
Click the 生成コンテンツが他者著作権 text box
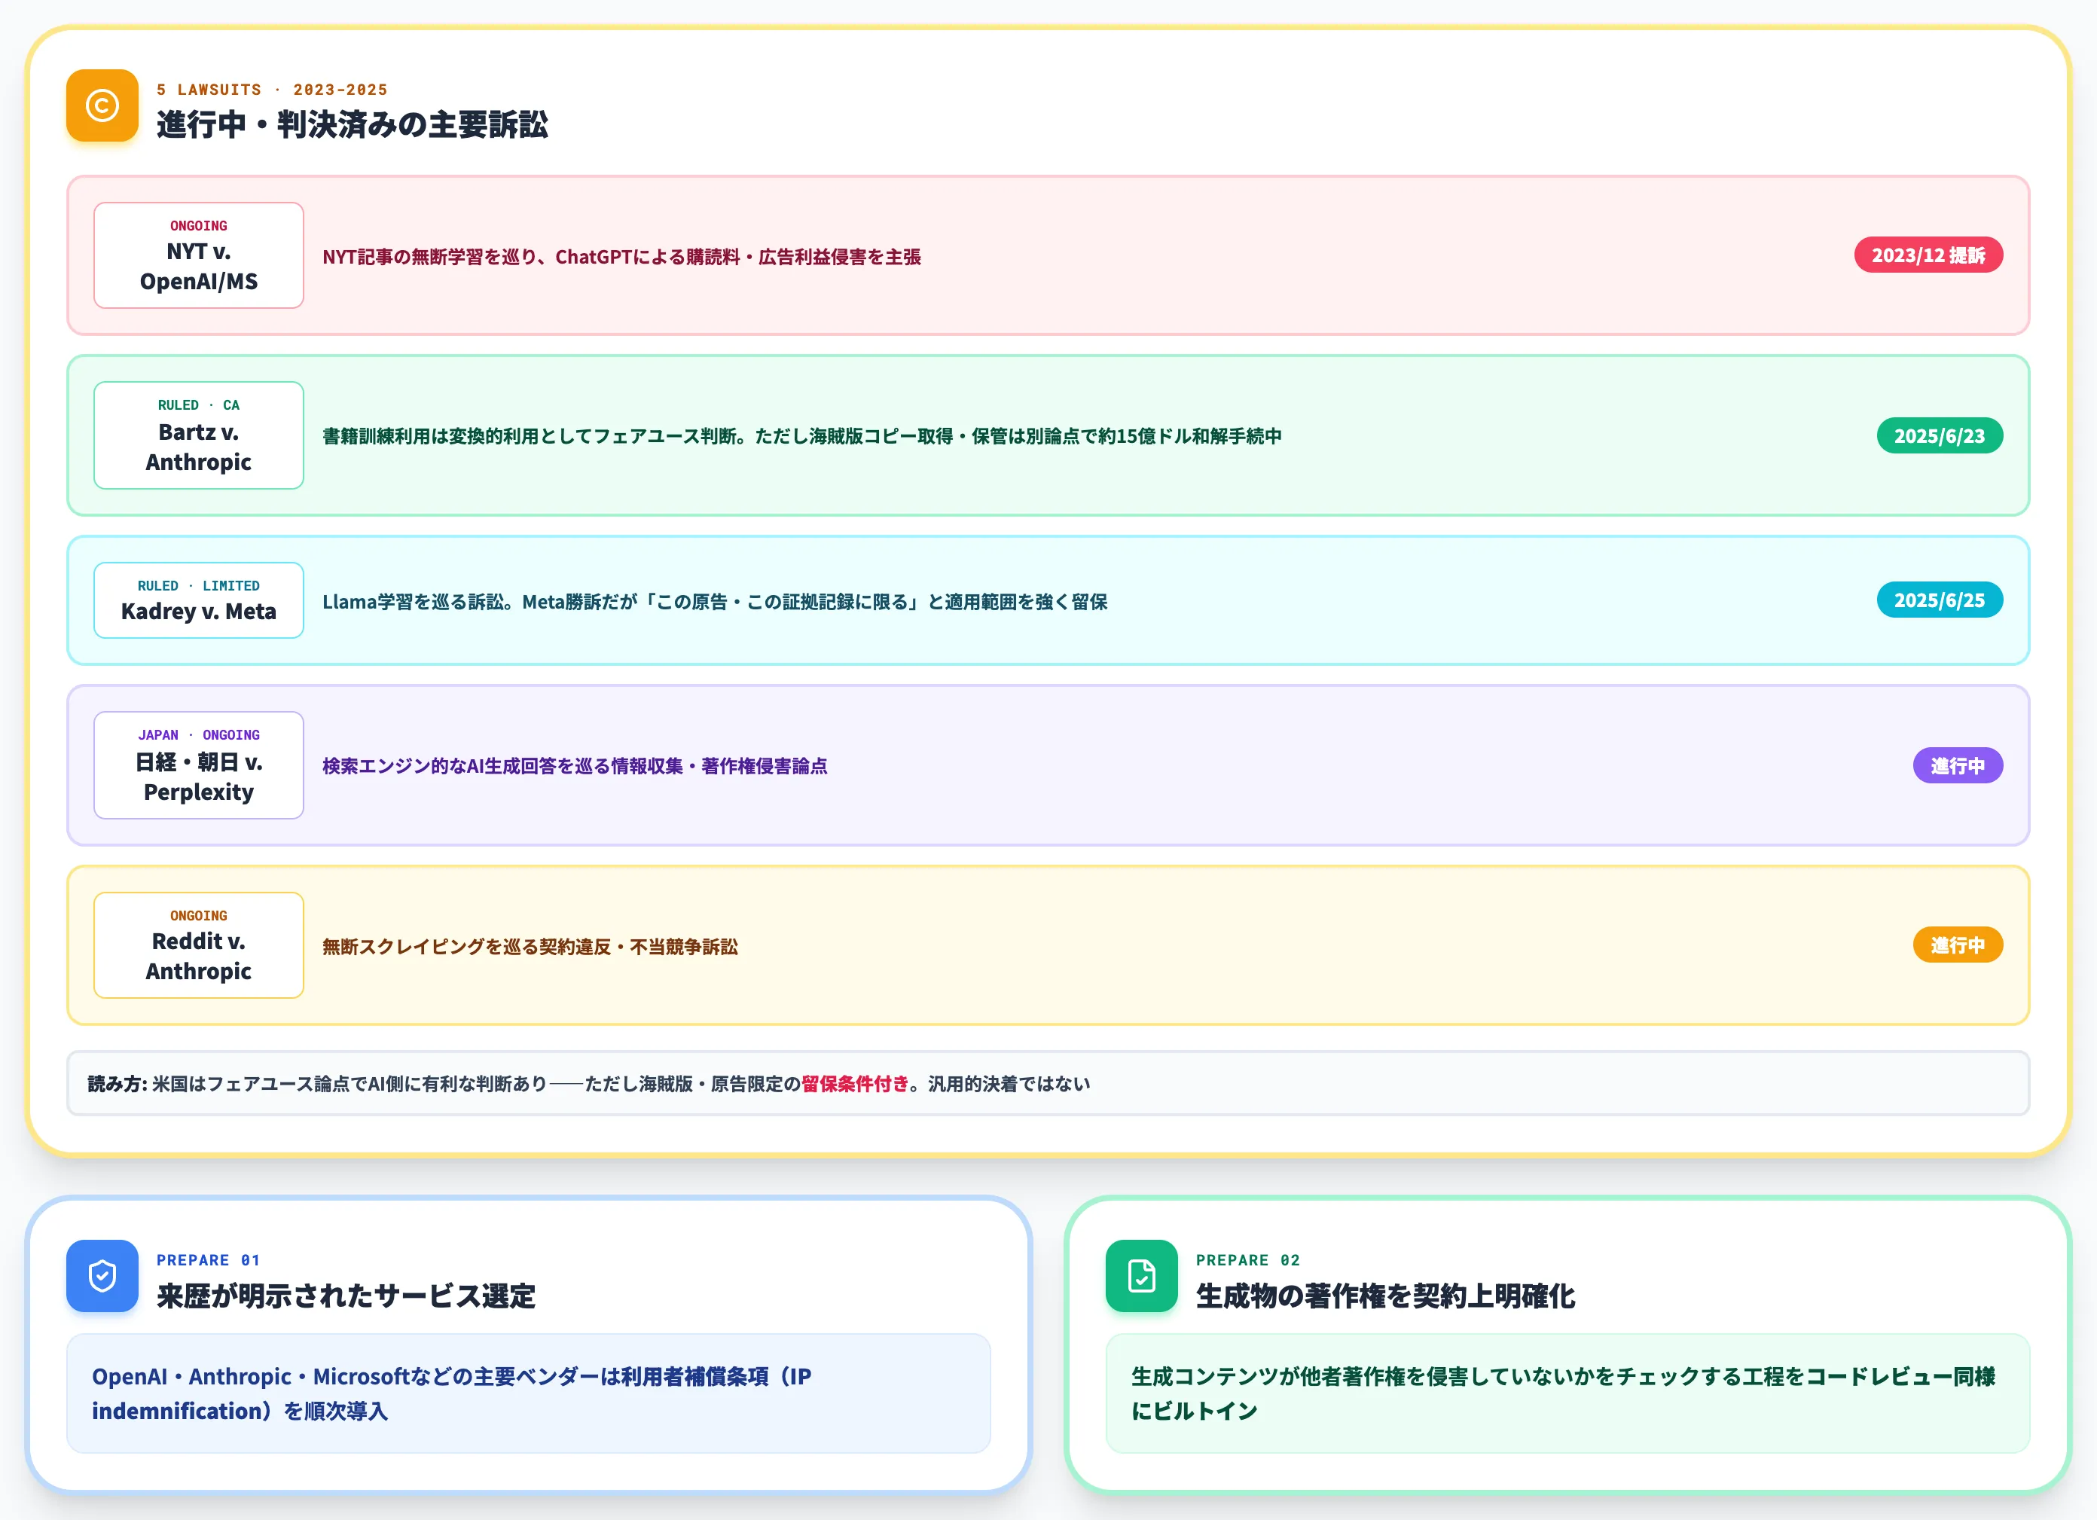[x=1567, y=1393]
